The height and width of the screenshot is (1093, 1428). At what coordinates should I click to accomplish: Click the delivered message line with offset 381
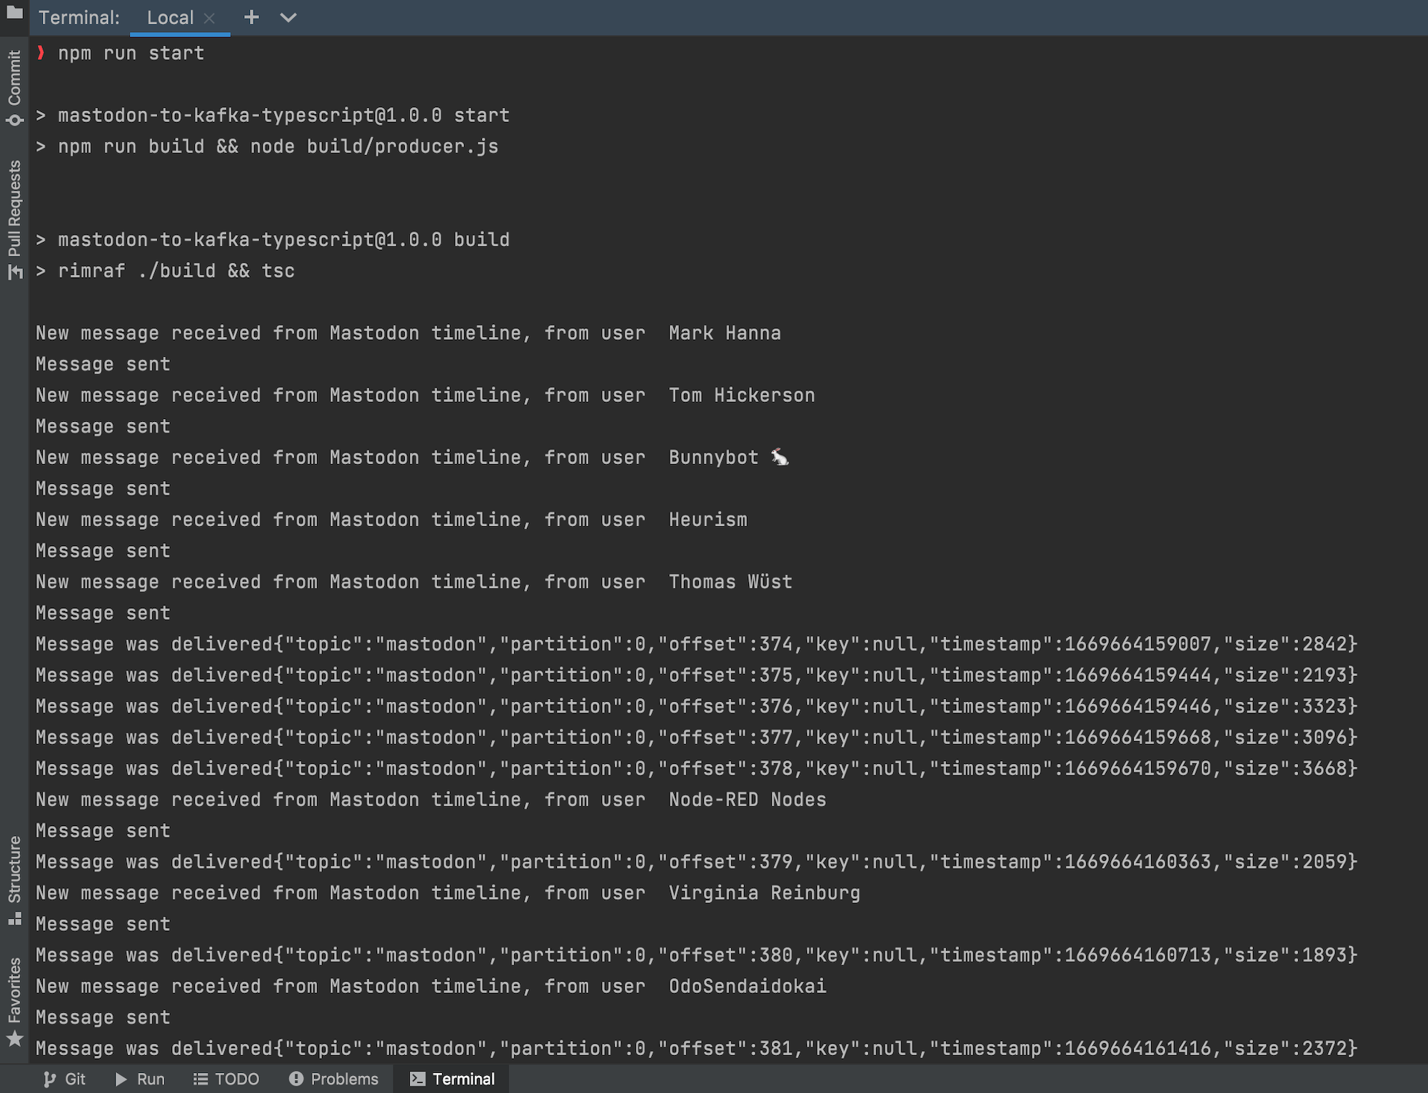[697, 1048]
